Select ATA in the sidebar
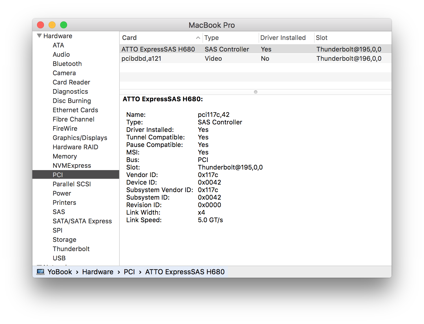Viewport: 424px width, 324px height. (x=58, y=45)
